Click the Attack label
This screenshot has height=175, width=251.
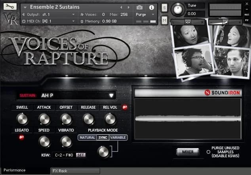(44, 107)
